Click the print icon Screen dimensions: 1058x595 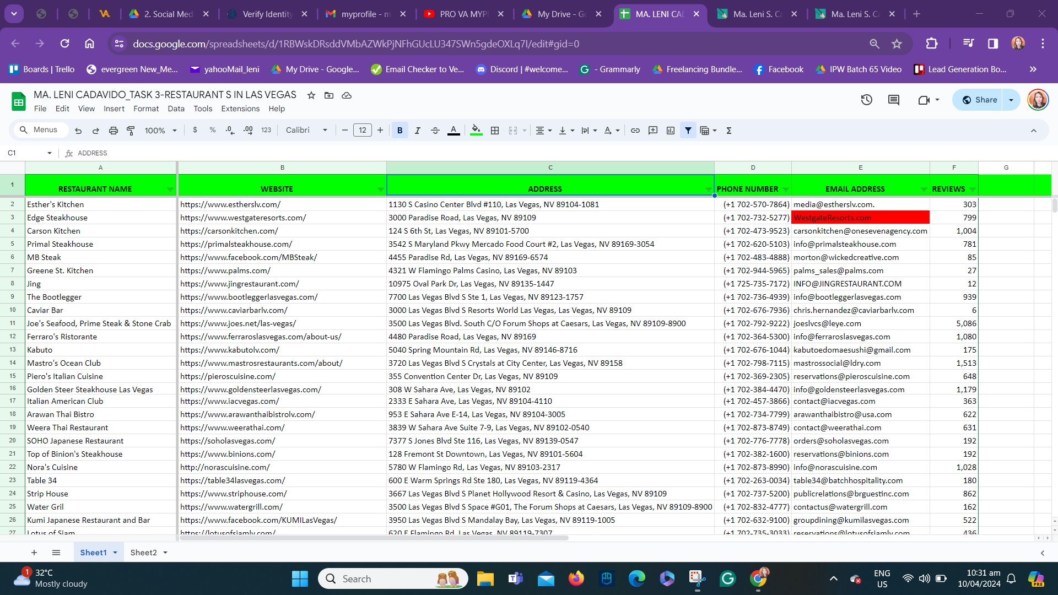pos(113,131)
